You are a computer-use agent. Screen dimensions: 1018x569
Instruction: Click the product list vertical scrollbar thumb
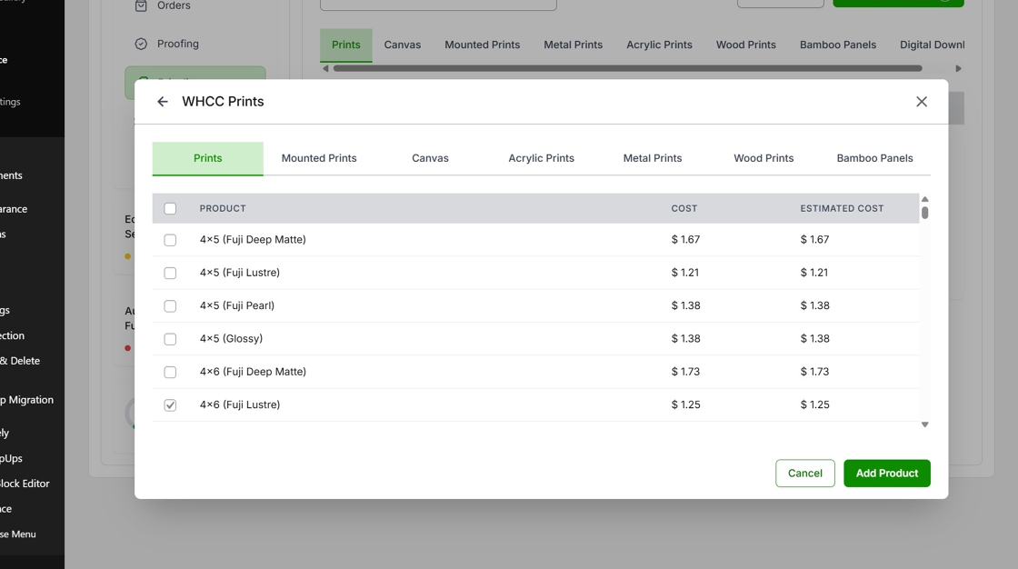pos(924,213)
